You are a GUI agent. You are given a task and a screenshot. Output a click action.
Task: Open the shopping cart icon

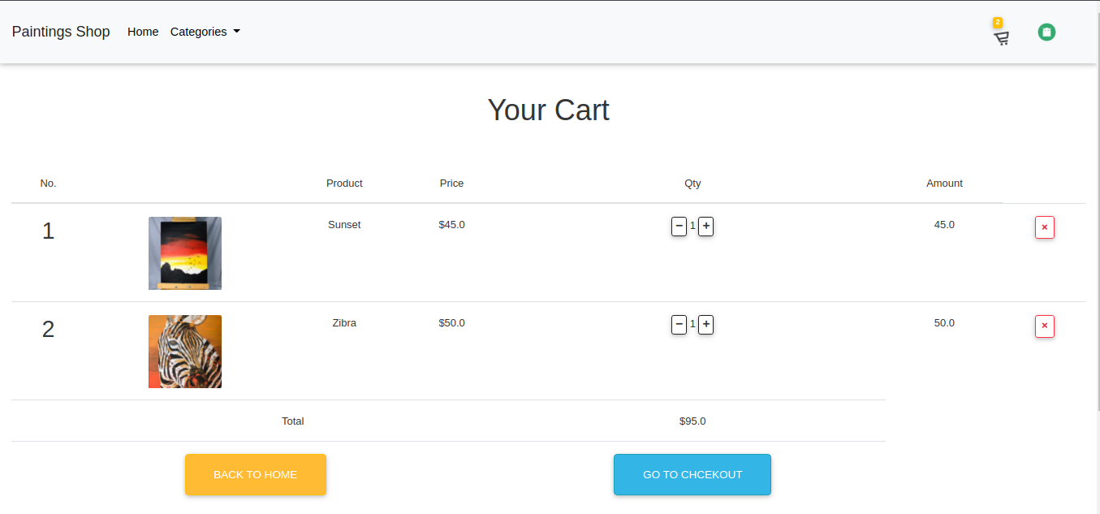tap(1002, 38)
